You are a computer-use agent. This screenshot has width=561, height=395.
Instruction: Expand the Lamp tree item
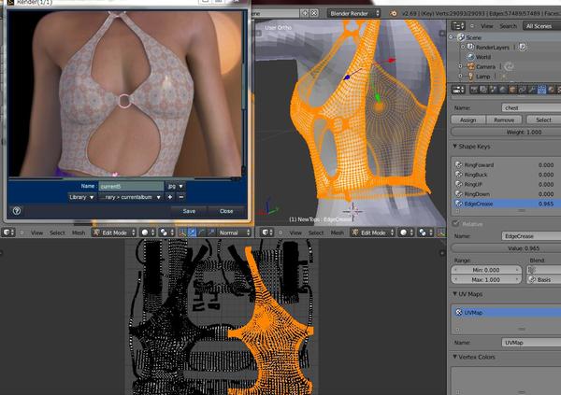[x=461, y=77]
